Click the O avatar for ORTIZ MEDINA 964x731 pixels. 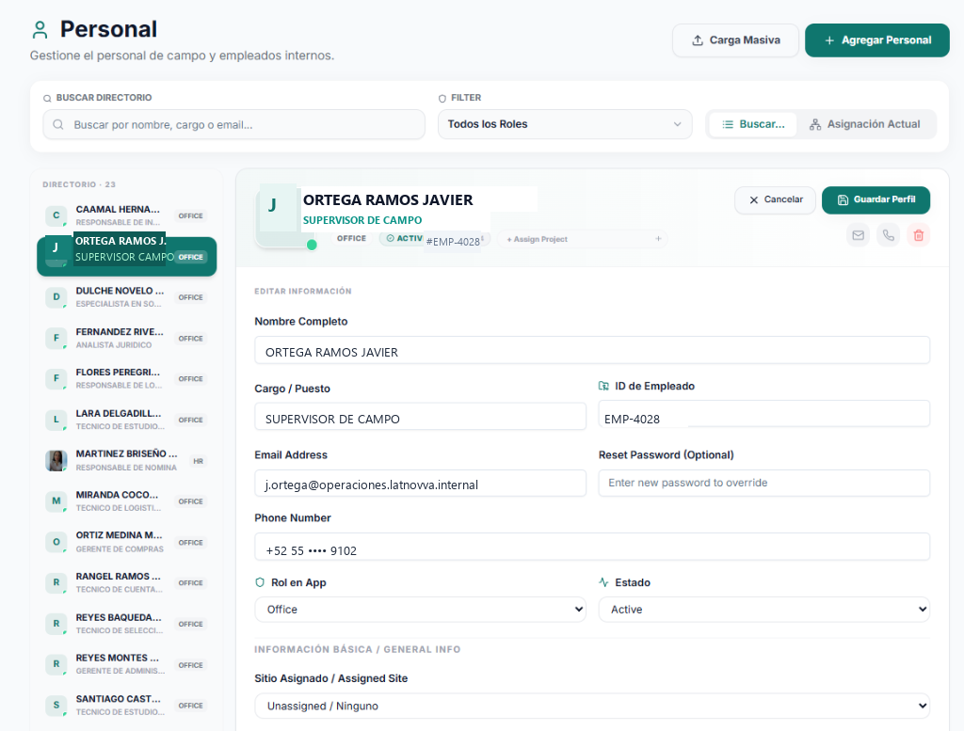(x=56, y=543)
